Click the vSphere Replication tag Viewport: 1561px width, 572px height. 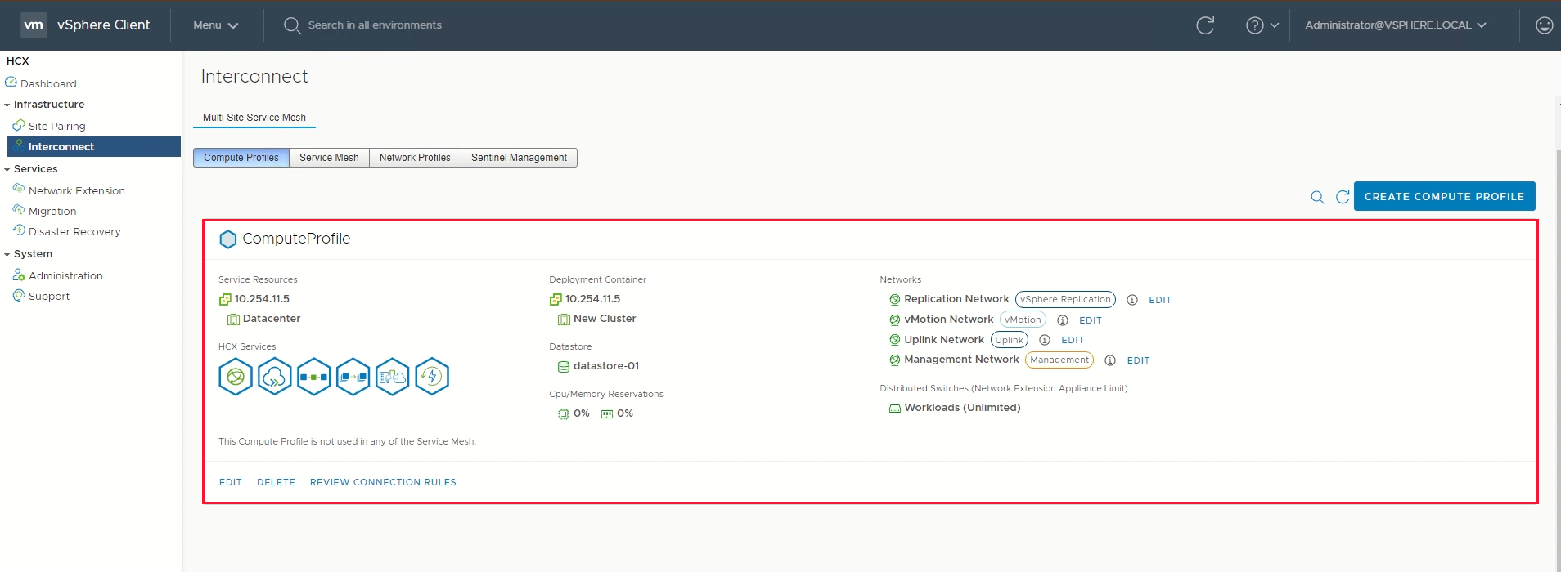pos(1065,299)
